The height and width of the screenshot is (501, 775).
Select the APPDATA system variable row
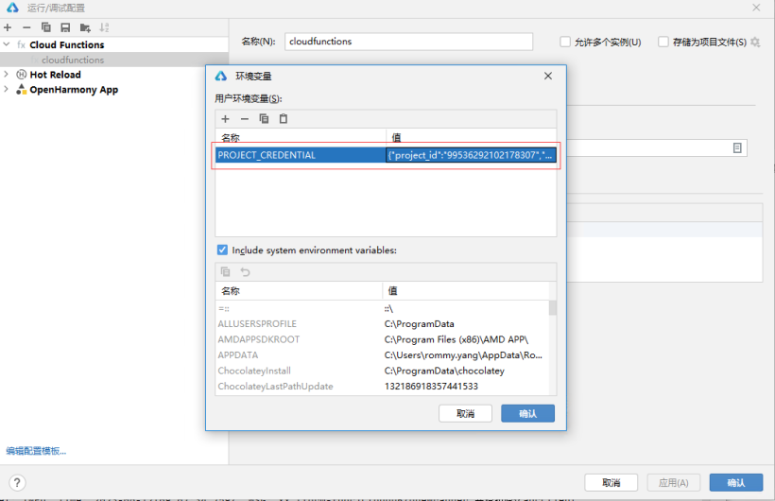coord(382,355)
